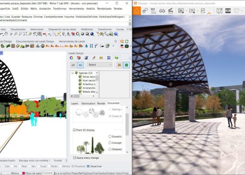Select Acer species tree item

(x=89, y=81)
